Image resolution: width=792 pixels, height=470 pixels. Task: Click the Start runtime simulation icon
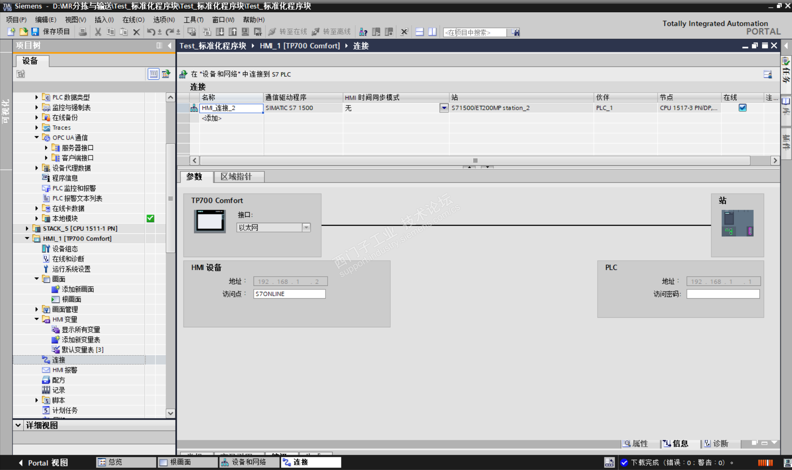tap(258, 32)
